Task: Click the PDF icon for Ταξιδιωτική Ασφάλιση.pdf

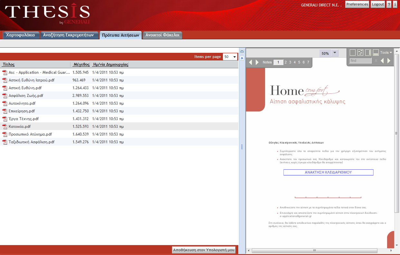Action: pos(5,142)
